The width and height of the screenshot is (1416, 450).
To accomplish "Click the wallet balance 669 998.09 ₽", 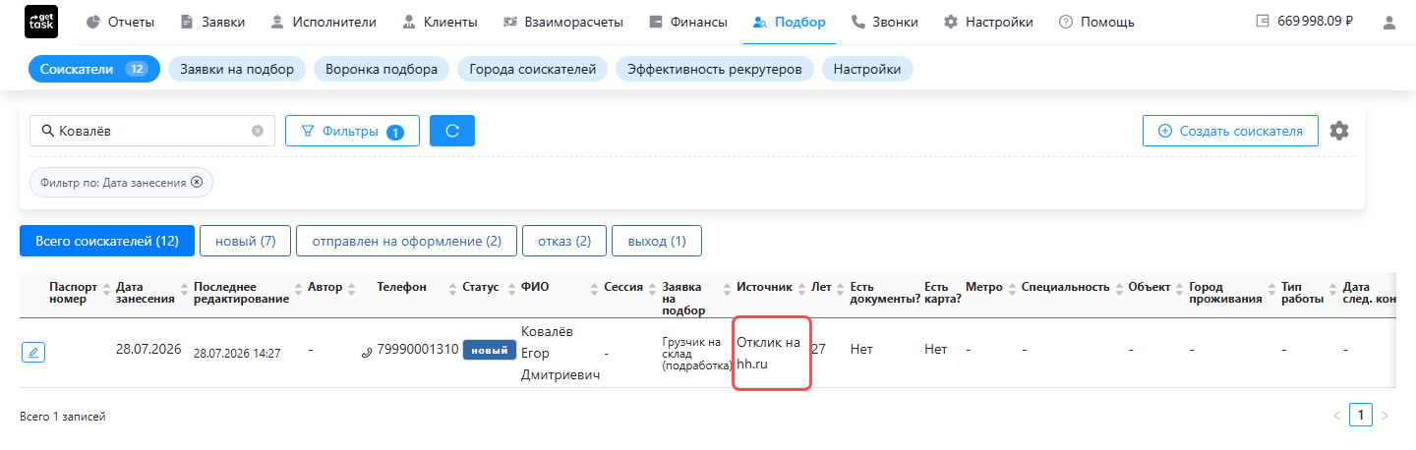I will 1305,22.
